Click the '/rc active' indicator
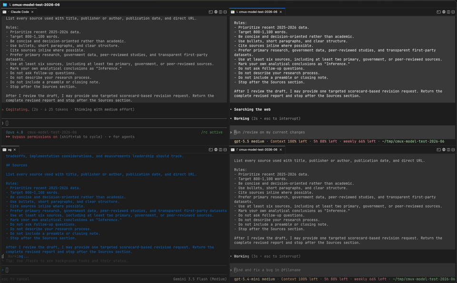457x283 pixels. click(212, 132)
